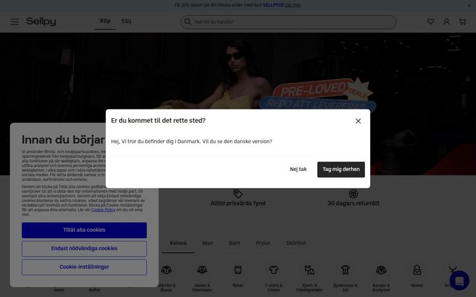476x297 pixels.
Task: Choose Endast nödvändiga cookies
Action: [84, 249]
